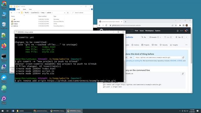Go back in File Explorer
Image resolution: width=201 pixels, height=113 pixels.
11,13
